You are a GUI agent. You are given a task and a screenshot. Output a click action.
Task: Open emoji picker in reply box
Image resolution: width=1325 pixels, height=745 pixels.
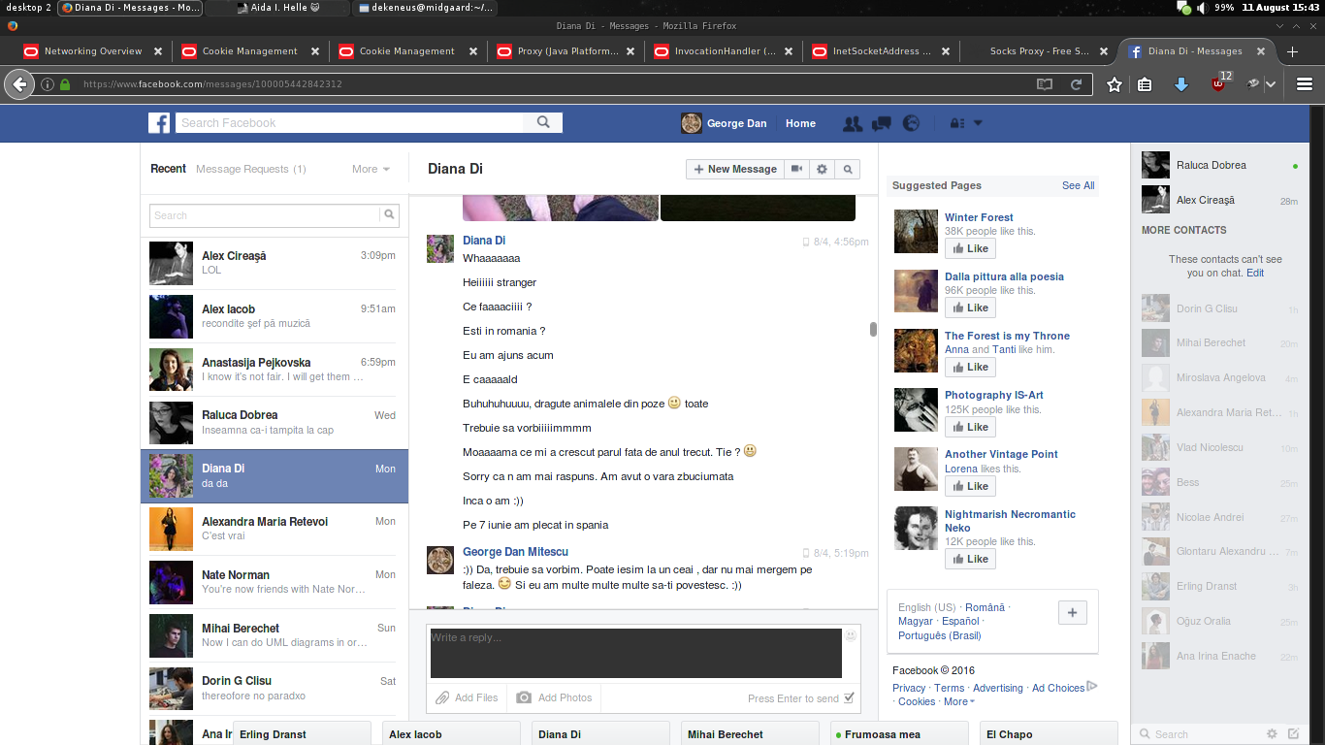(x=851, y=635)
